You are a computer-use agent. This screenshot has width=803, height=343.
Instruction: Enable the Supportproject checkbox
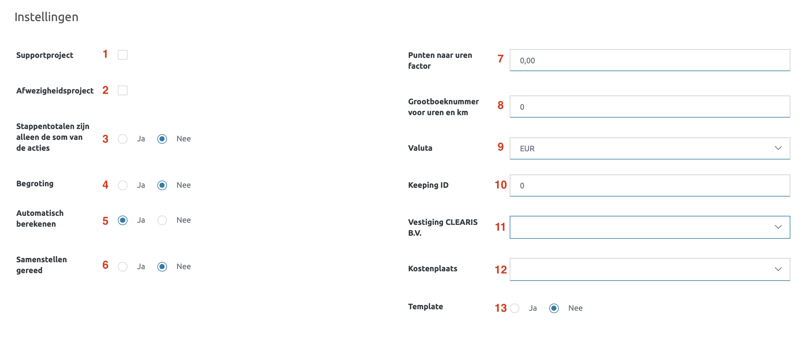pyautogui.click(x=122, y=55)
